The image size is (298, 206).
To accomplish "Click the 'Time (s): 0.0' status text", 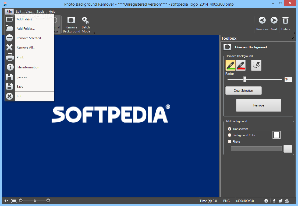I will pyautogui.click(x=208, y=201).
